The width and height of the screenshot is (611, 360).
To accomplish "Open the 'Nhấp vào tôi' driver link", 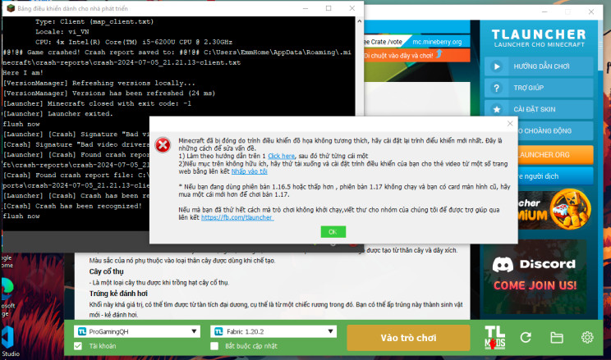I will pos(250,171).
